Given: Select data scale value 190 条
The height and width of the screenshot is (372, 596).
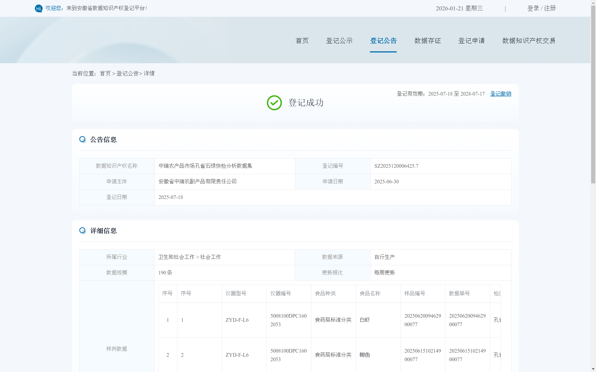Looking at the screenshot, I should click(x=165, y=273).
